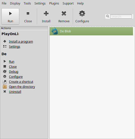Open the File menu
Screen dimensions: 135x139
[x=4, y=4]
